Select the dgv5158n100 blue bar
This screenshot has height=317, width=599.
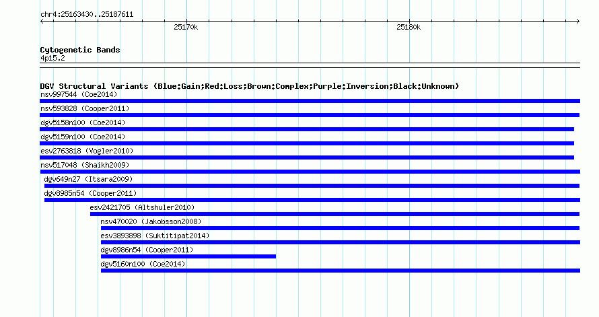tap(307, 129)
